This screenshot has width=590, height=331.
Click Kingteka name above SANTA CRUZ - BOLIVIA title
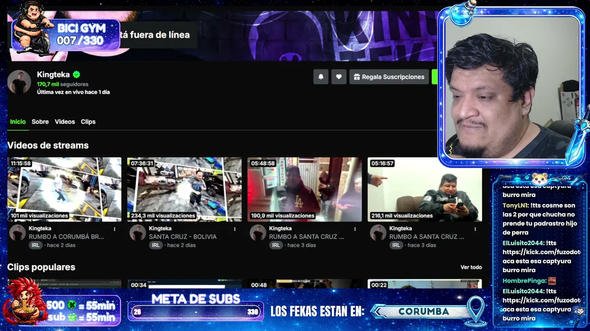pos(160,228)
